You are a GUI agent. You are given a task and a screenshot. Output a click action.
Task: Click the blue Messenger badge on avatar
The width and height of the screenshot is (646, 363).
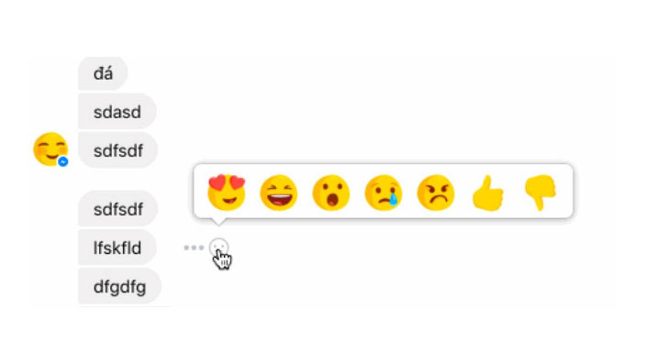[x=63, y=161]
